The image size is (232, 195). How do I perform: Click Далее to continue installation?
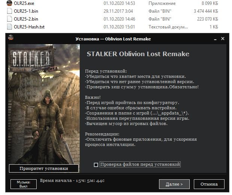point(174,184)
